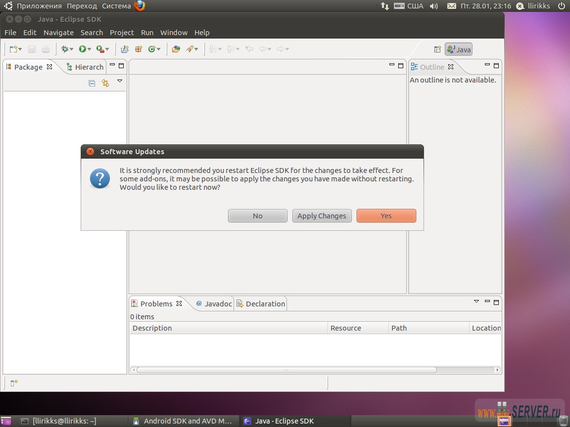Click the mail envelope indicator
Screen dimensions: 570x427
[451, 6]
